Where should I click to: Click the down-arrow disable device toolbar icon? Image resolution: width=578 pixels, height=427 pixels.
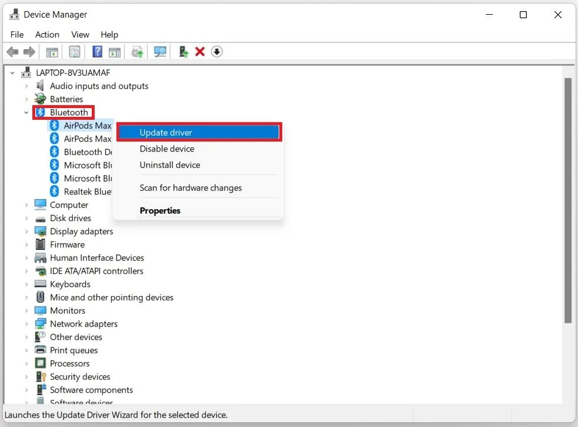(x=217, y=52)
